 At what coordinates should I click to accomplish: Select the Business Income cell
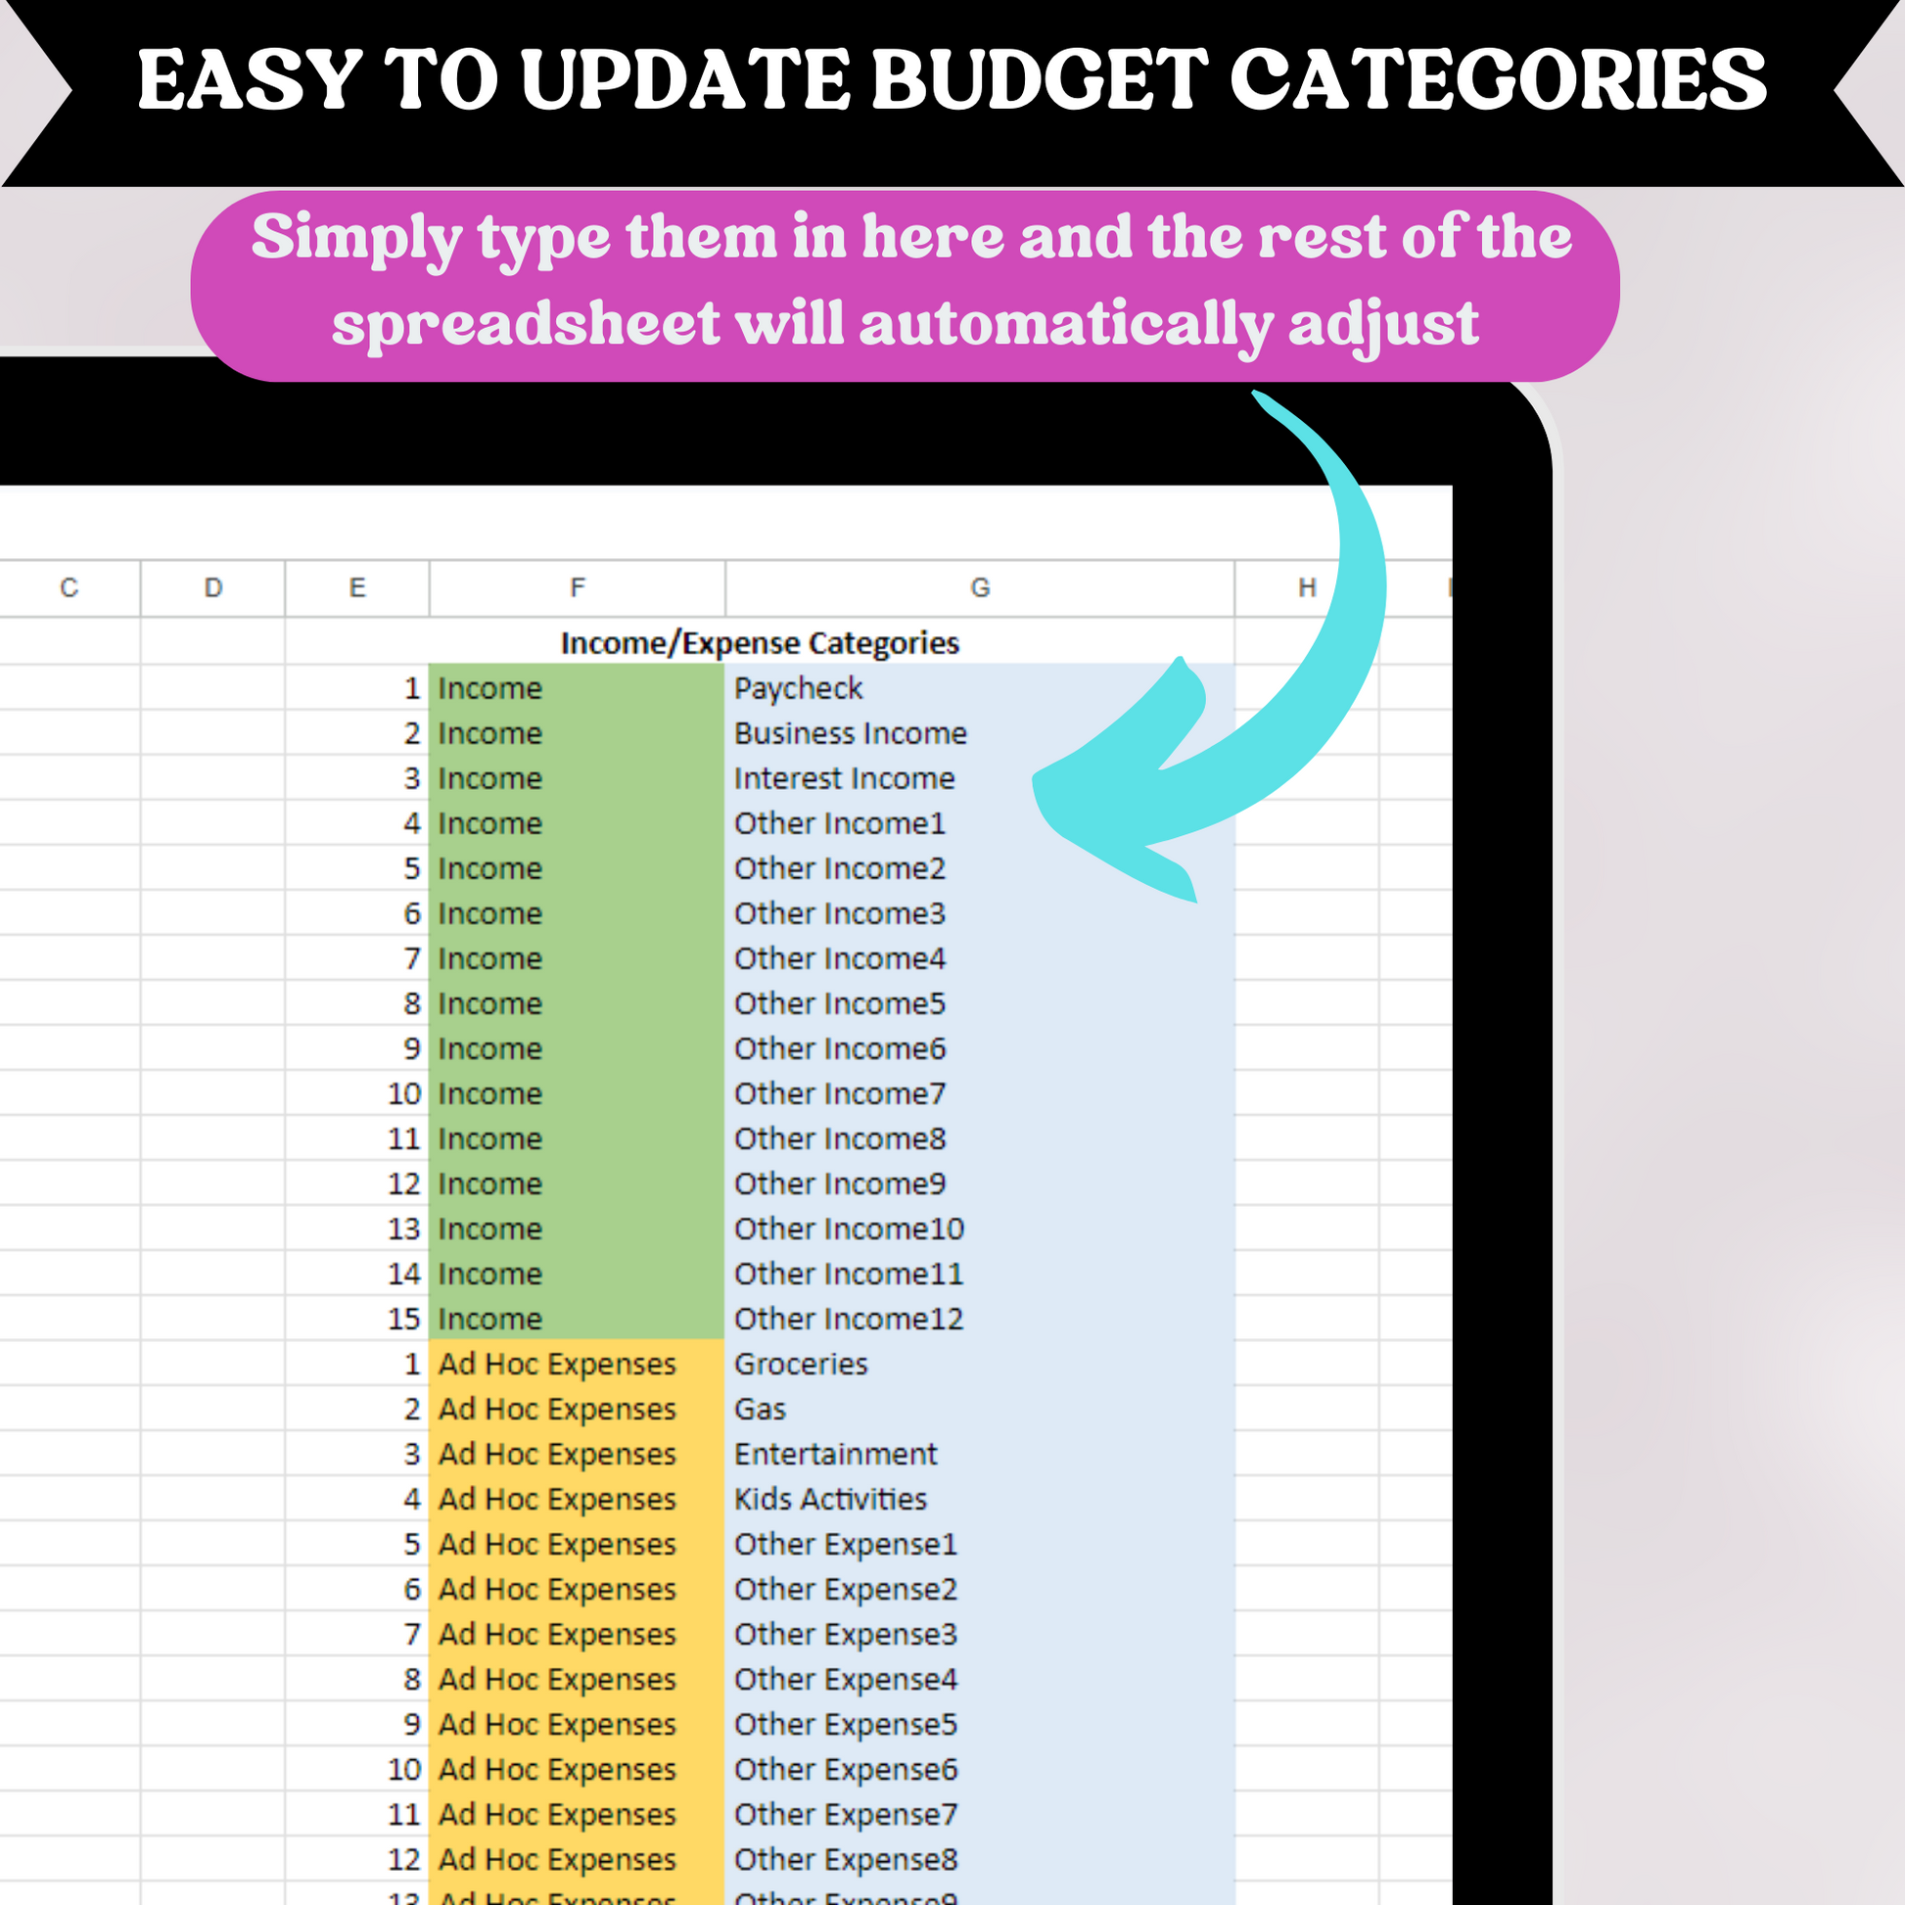click(979, 732)
